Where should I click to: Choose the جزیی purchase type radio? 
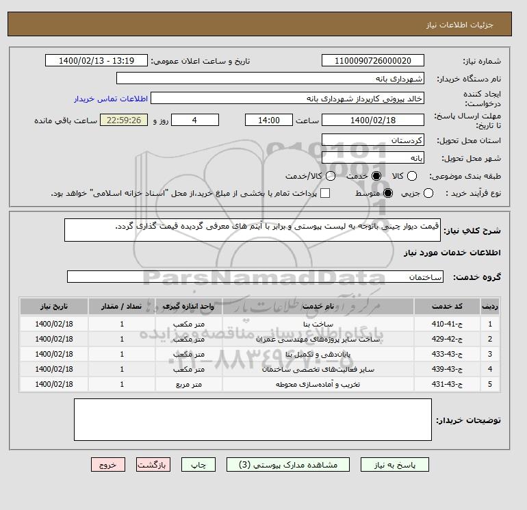point(428,193)
